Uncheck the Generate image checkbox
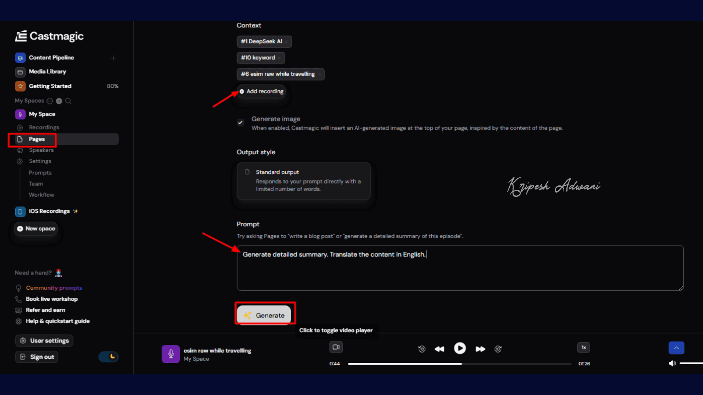This screenshot has width=703, height=395. 240,123
